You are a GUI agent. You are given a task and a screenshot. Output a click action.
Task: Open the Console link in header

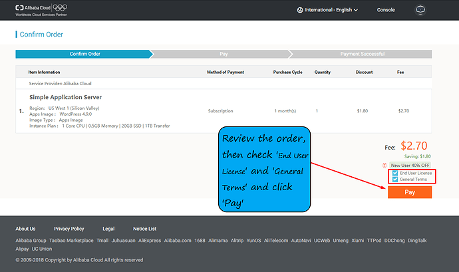pyautogui.click(x=386, y=10)
